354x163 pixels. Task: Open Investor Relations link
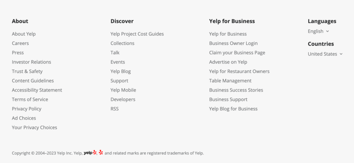coord(31,62)
